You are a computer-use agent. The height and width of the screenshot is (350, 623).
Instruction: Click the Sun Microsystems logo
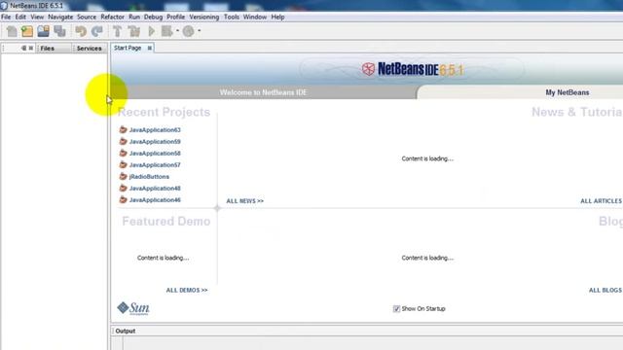[x=133, y=308]
